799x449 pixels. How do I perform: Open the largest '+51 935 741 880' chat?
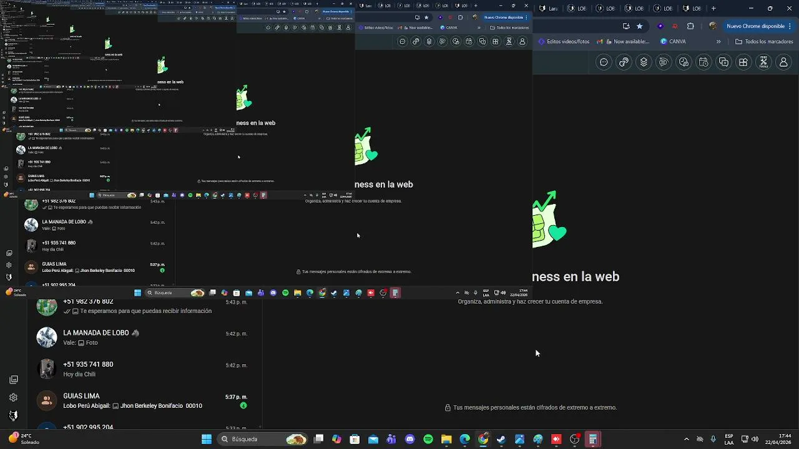144,369
